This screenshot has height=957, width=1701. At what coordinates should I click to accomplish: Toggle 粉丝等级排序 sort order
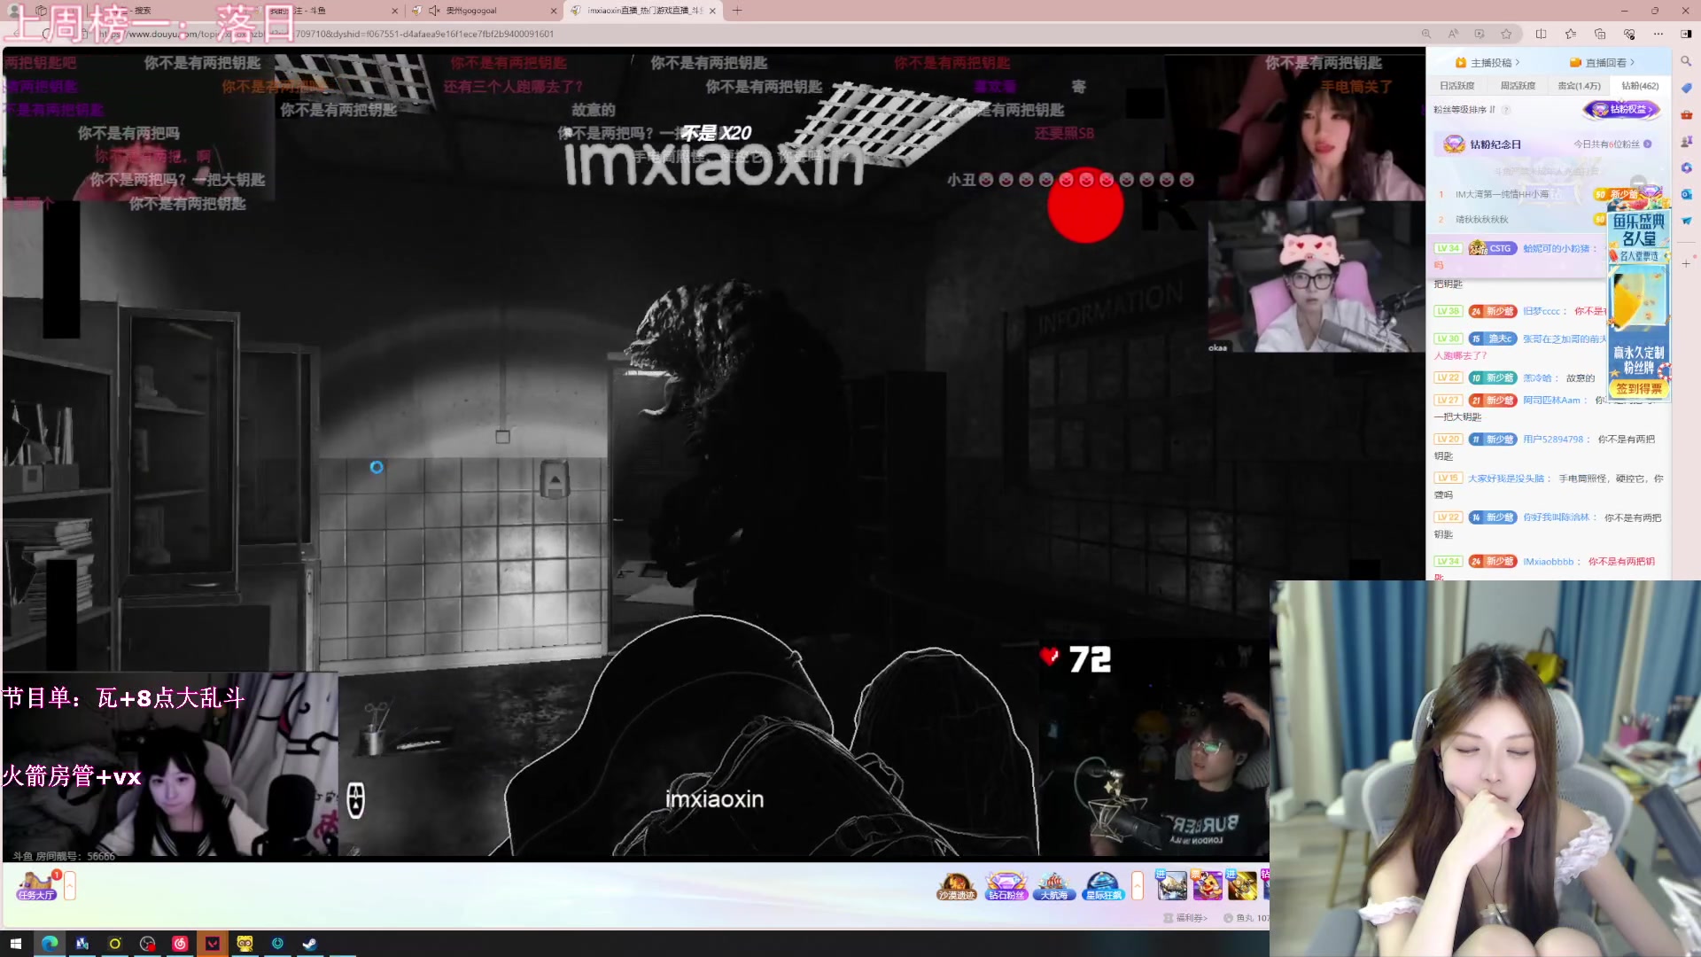(1464, 110)
